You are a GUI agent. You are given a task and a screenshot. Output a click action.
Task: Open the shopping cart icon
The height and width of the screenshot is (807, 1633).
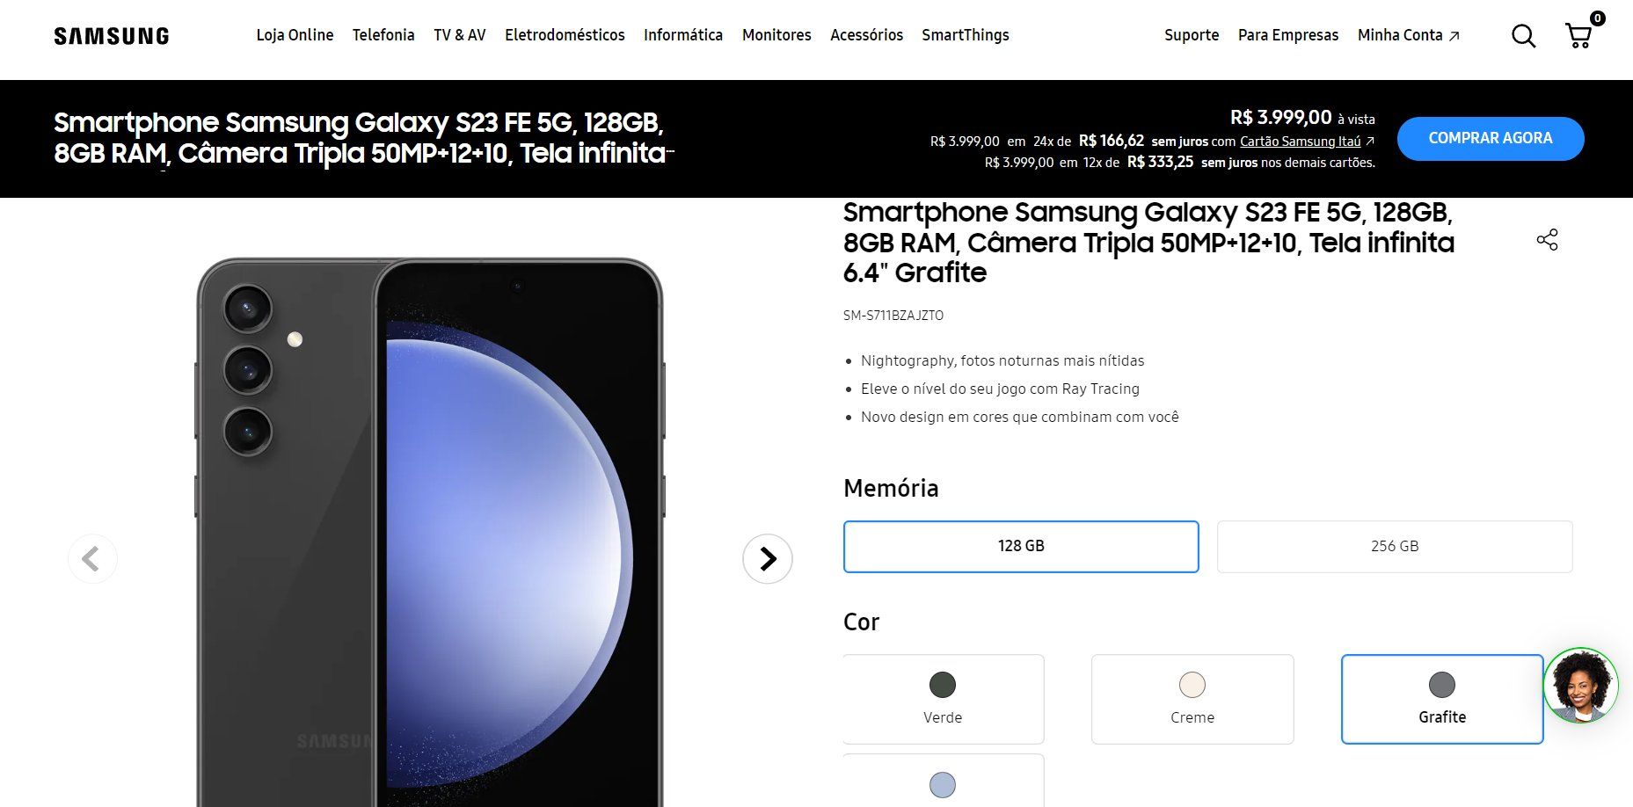point(1580,34)
